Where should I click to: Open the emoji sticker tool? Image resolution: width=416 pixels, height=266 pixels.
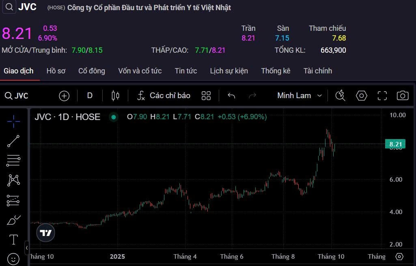tap(13, 258)
